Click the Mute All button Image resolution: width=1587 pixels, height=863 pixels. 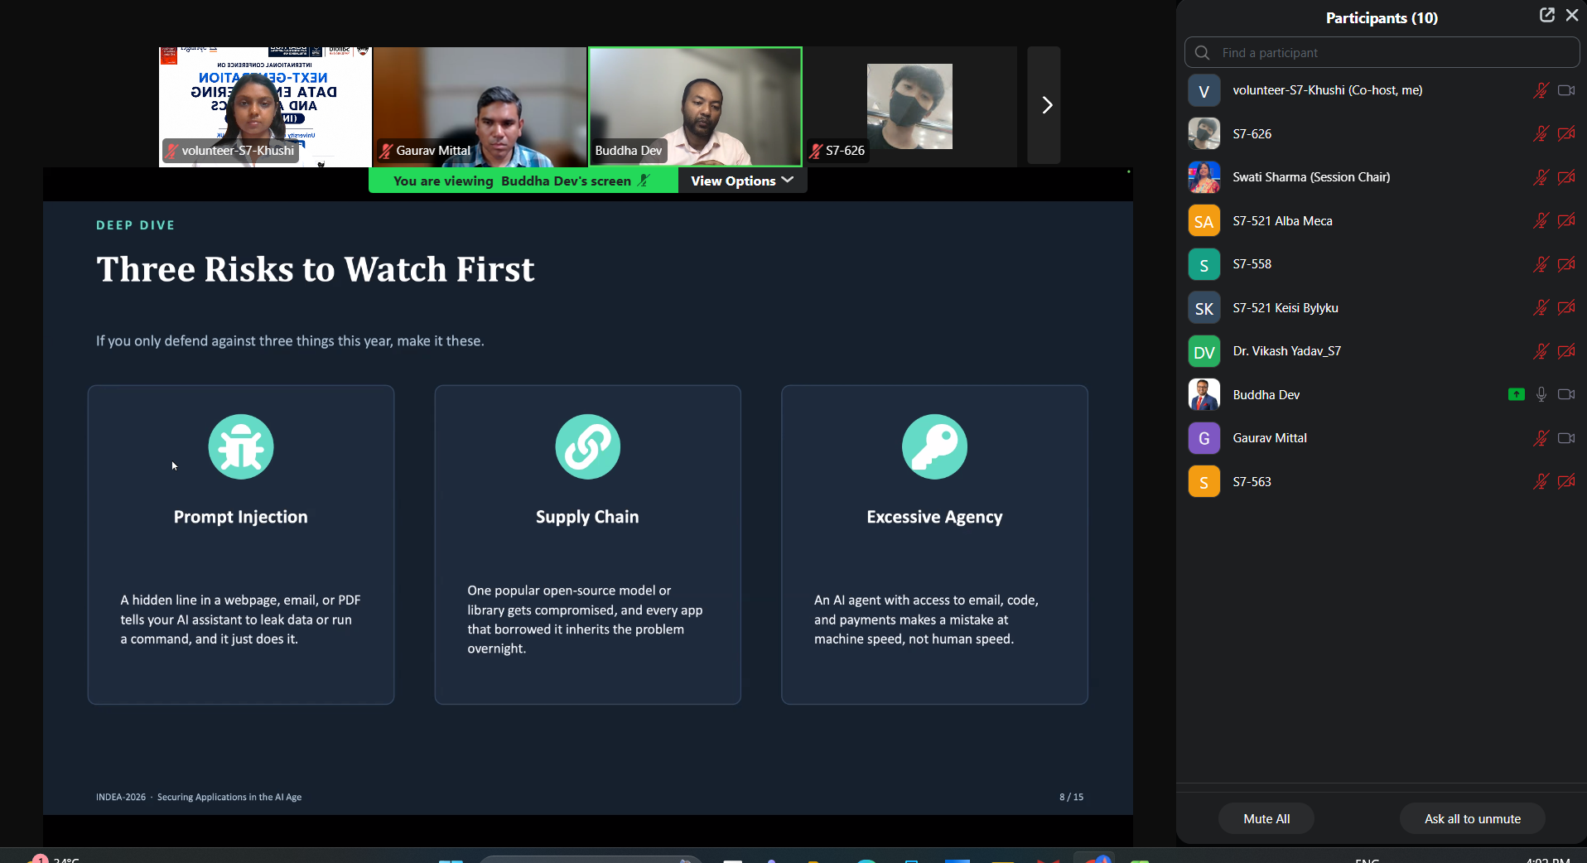[x=1266, y=818]
